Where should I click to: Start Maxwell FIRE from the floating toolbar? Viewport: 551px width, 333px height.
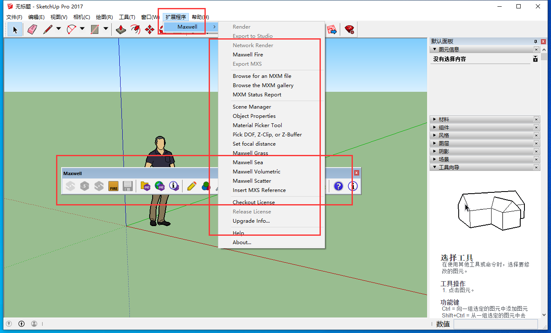[113, 186]
